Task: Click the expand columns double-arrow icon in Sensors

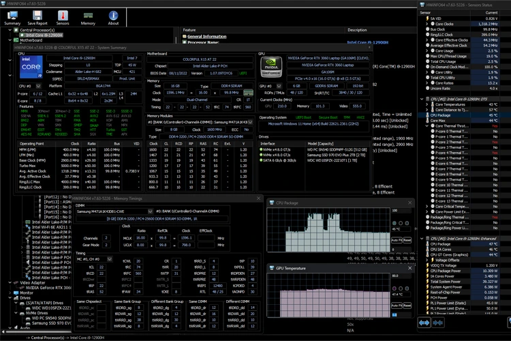Action: pyautogui.click(x=424, y=323)
